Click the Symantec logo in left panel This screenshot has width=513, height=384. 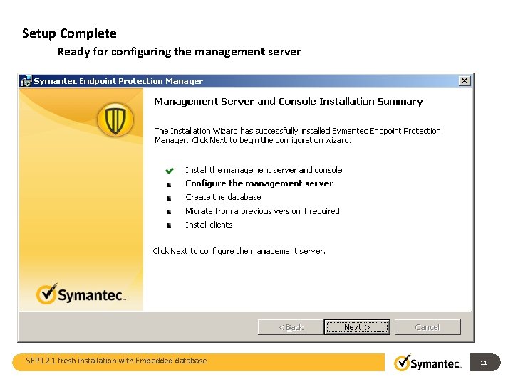pos(81,294)
